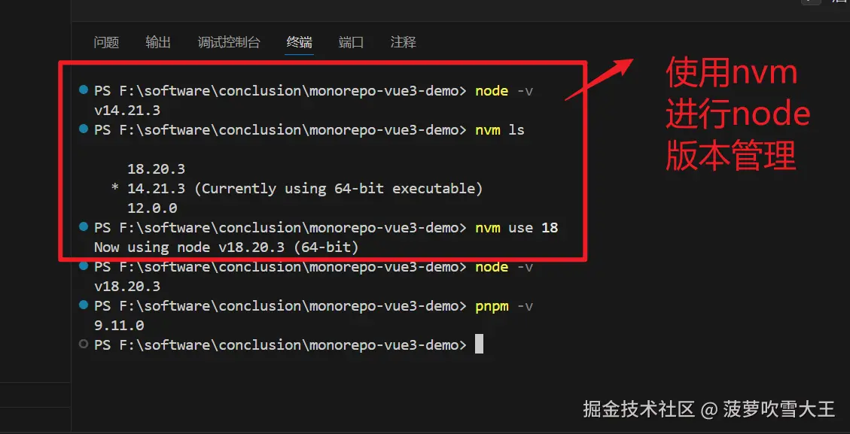Click the blue decoration dot beside first "node -v" command
850x434 pixels.
click(82, 90)
